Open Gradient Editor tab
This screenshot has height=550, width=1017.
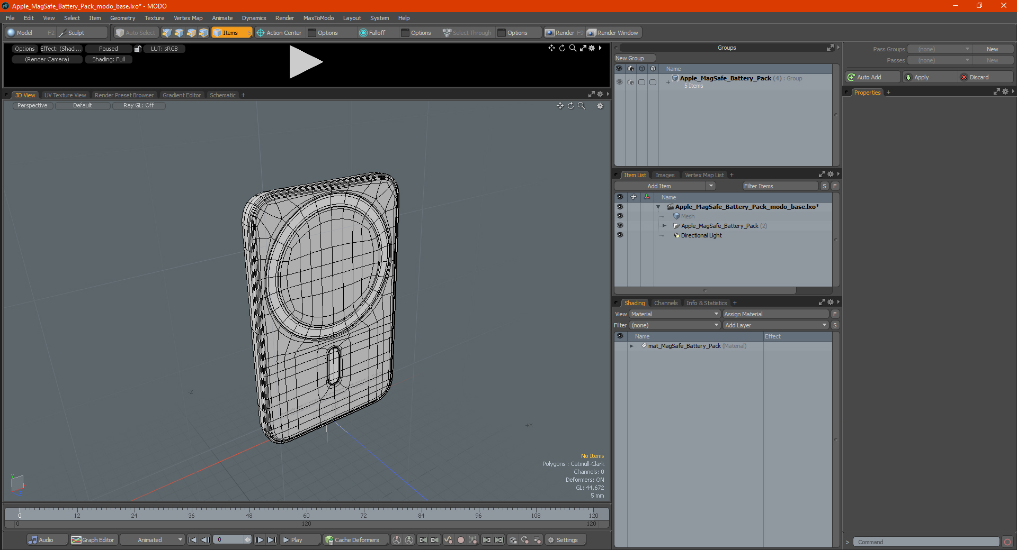182,95
